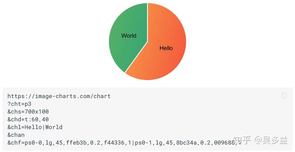Click the image-charts.com/chart URL line
Image resolution: width=295 pixels, height=152 pixels.
coord(59,96)
